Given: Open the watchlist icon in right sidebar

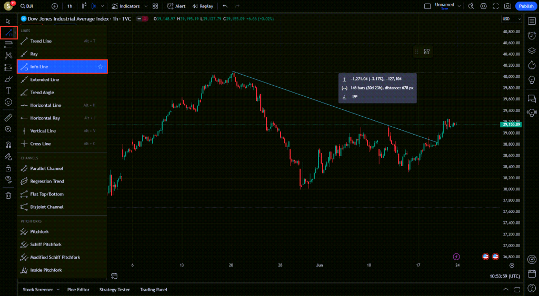Looking at the screenshot, I should point(532,21).
